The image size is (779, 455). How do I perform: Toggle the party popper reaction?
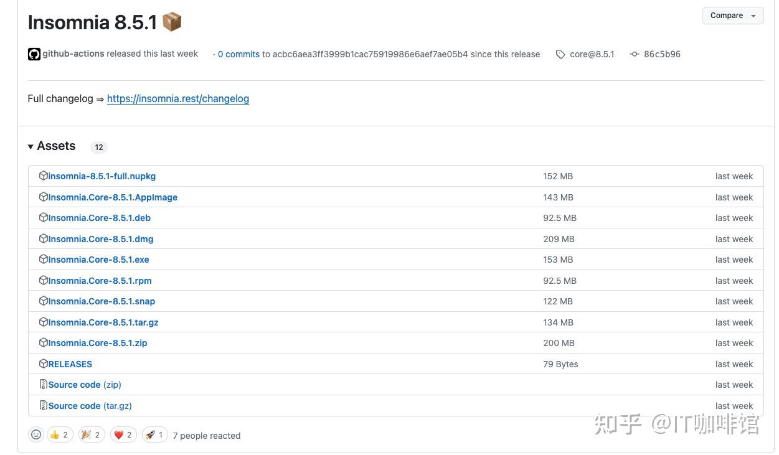pyautogui.click(x=91, y=434)
